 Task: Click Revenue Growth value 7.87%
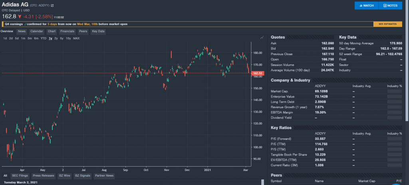tap(319, 107)
